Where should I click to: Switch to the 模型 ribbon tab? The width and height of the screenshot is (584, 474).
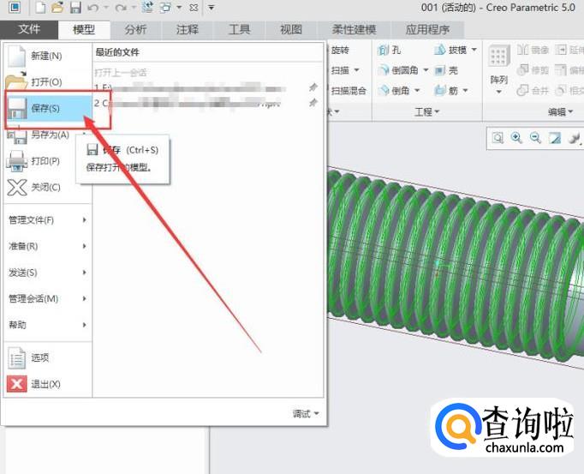click(84, 29)
